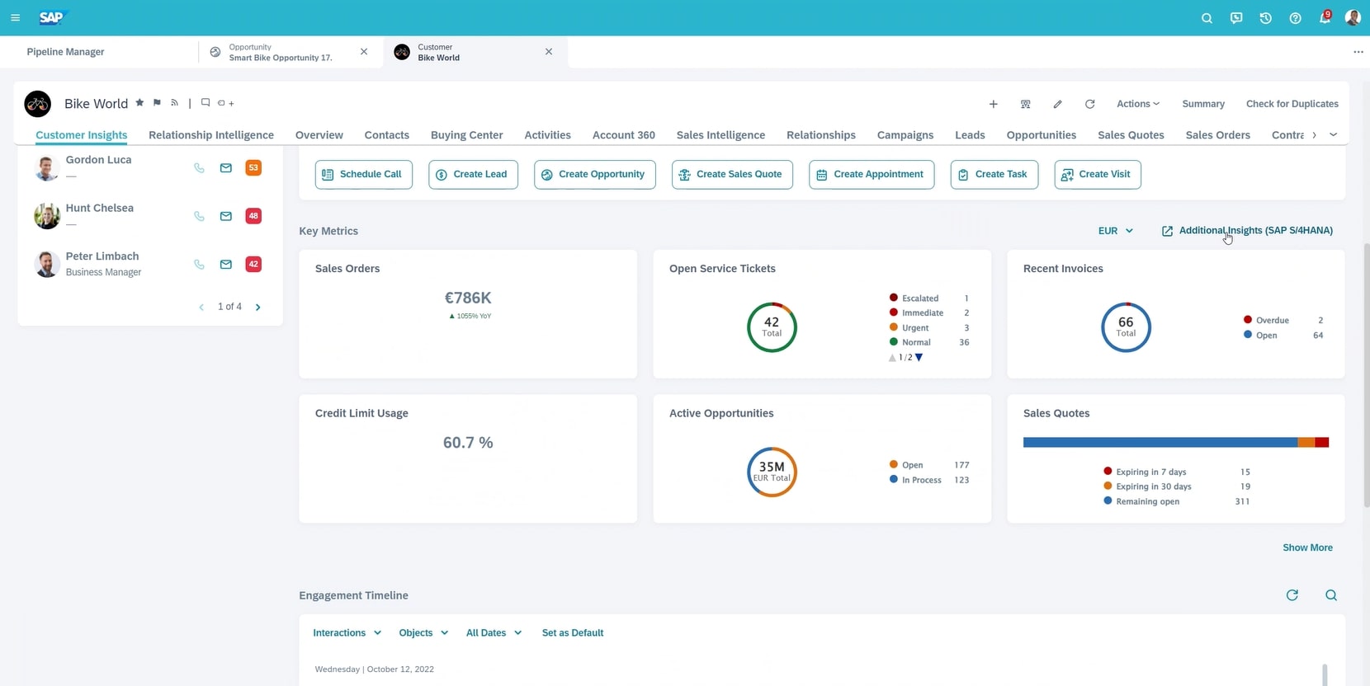Open the user profile avatar
Image resolution: width=1370 pixels, height=686 pixels.
[1353, 17]
